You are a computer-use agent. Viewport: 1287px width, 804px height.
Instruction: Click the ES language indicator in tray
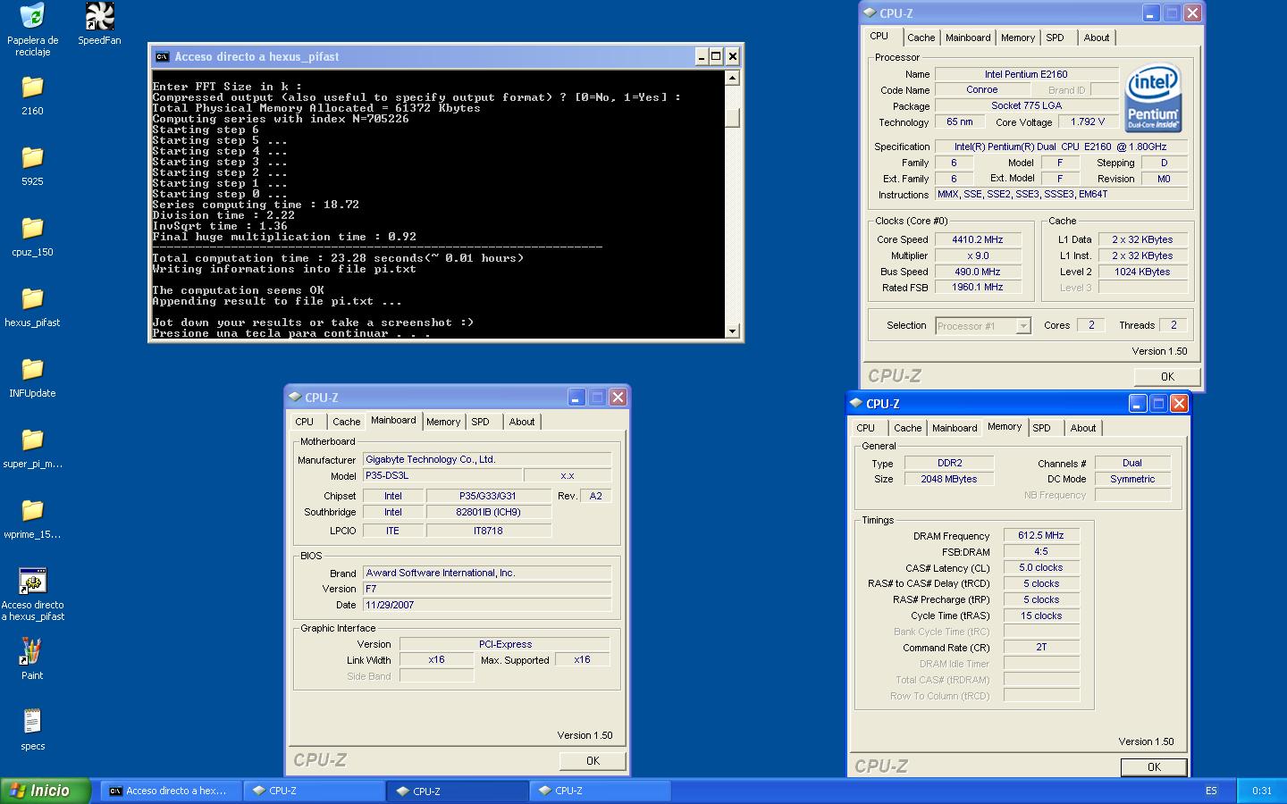point(1211,791)
